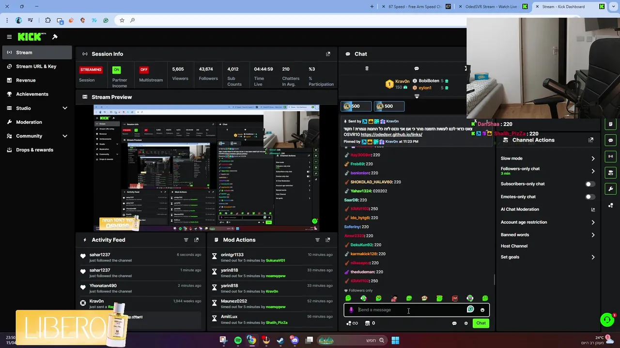
Task: Click the AI Chat Moderation external link icon
Action: 593,210
